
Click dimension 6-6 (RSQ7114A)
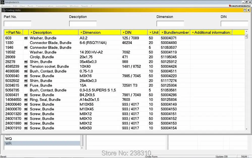(x=93, y=43)
